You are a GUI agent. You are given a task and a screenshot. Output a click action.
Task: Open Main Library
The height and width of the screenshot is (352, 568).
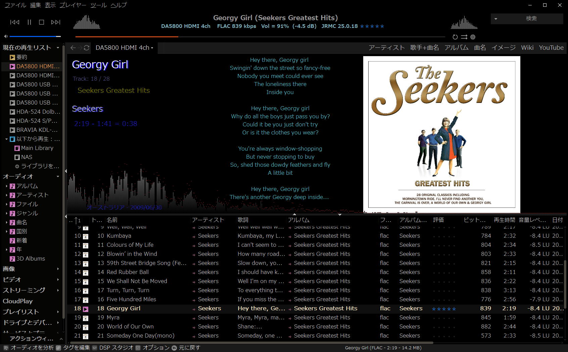(x=34, y=148)
